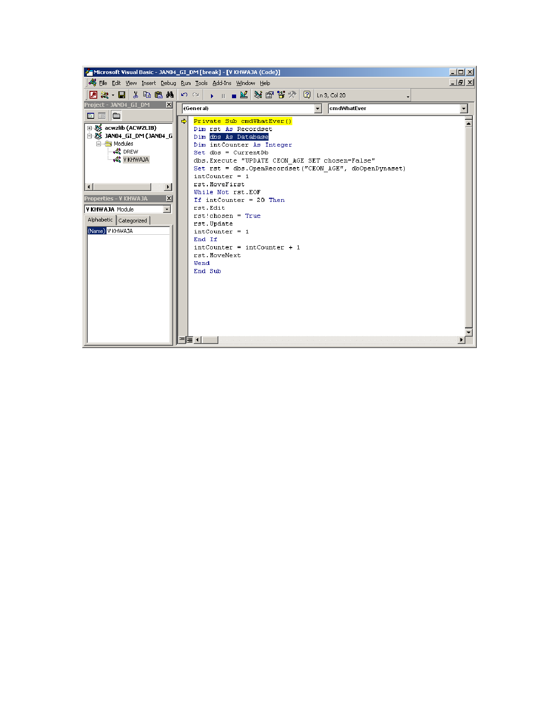Viewport: 559px width, 723px height.
Task: Open the Help menu
Action: 265,83
